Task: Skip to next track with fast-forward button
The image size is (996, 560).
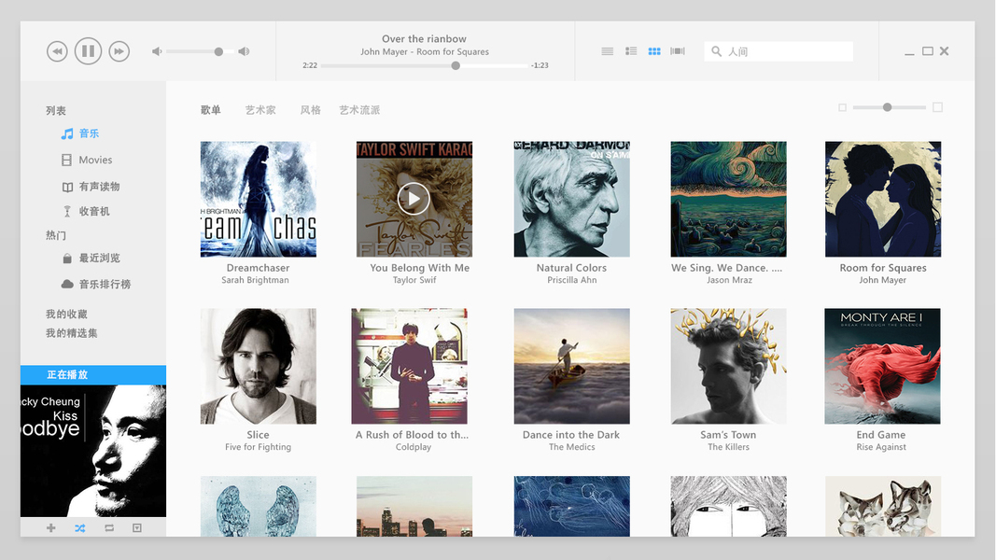Action: pyautogui.click(x=119, y=51)
